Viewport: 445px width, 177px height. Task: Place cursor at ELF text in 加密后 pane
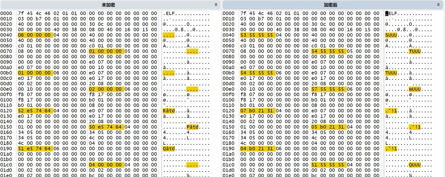pyautogui.click(x=393, y=13)
